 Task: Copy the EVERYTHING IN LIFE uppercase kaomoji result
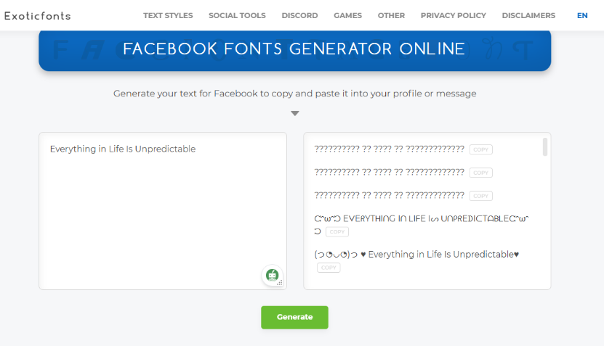337,231
